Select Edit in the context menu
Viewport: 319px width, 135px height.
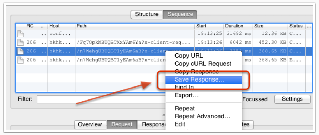tap(180, 124)
